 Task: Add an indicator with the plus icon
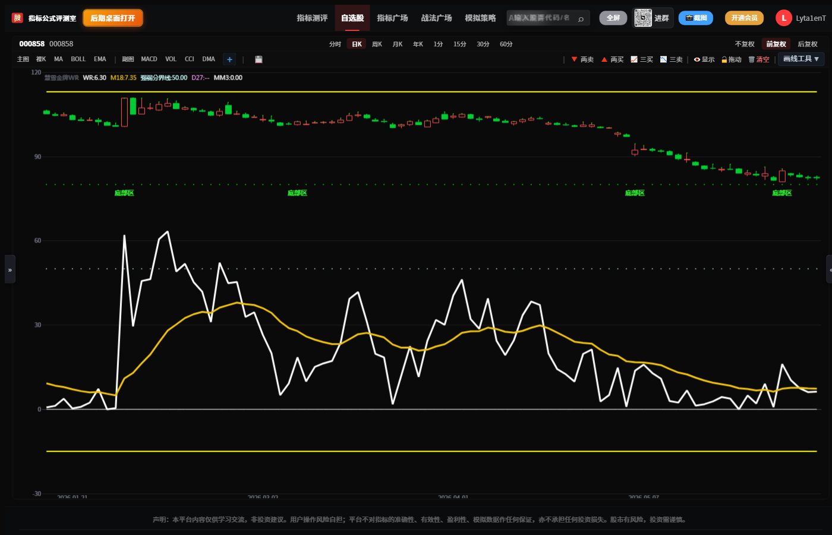tap(229, 59)
